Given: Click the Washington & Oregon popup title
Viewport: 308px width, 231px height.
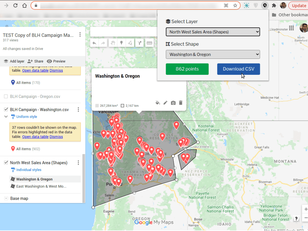Looking at the screenshot, I should [x=117, y=76].
